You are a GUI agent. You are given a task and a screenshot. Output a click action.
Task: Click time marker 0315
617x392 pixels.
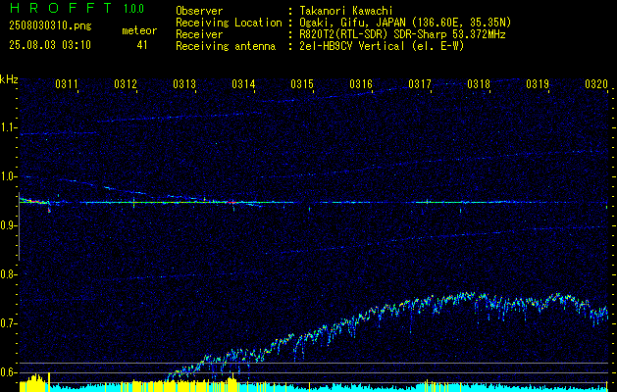[302, 84]
